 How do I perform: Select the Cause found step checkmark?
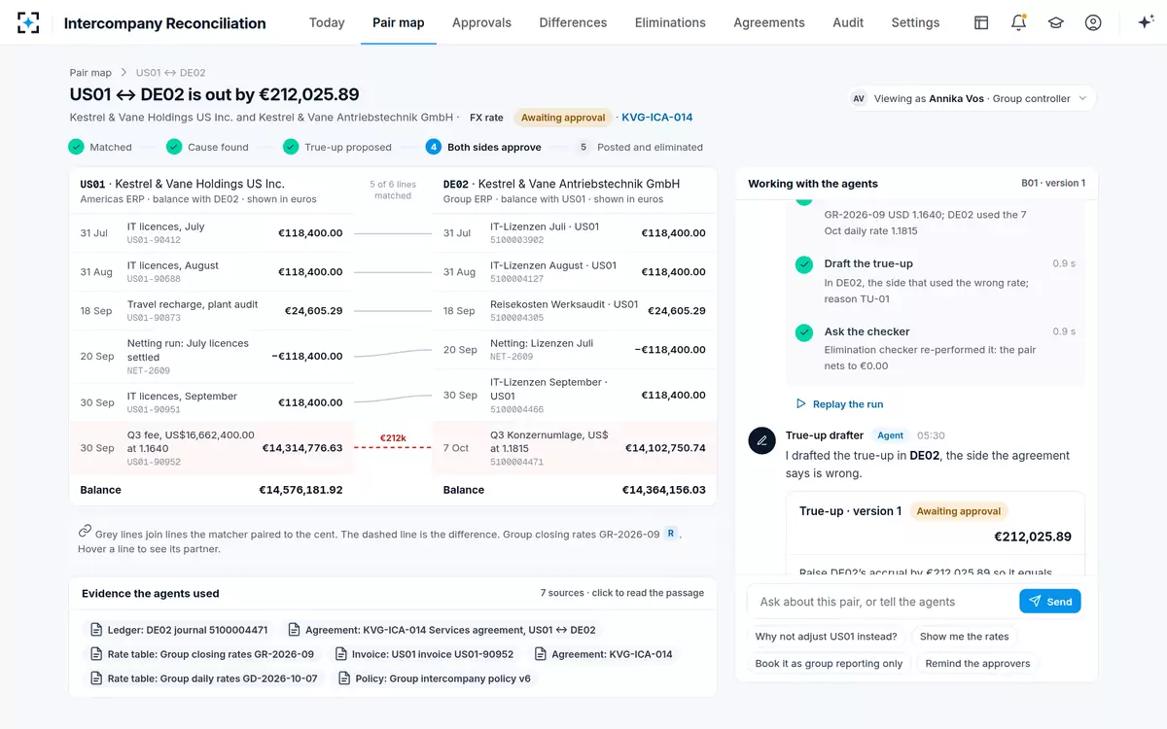(x=174, y=147)
